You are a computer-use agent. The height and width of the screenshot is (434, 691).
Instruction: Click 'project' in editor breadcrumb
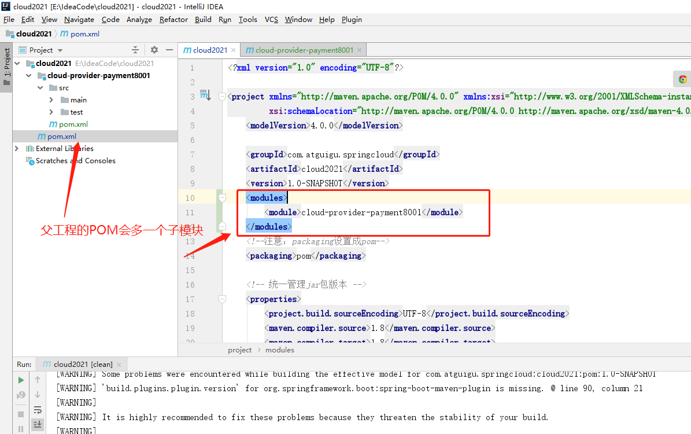tap(240, 350)
